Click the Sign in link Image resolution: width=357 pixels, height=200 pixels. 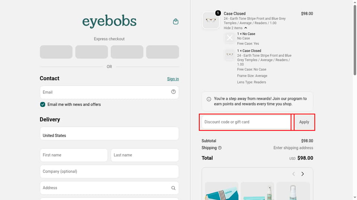click(173, 79)
